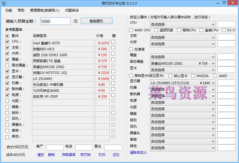Open the 帮助 menu

point(21,10)
